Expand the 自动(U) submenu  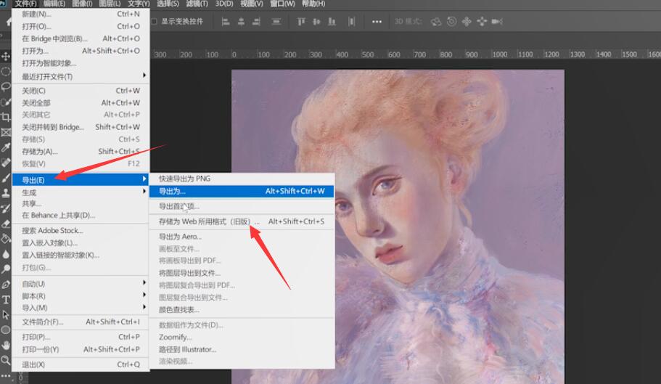[x=80, y=284]
